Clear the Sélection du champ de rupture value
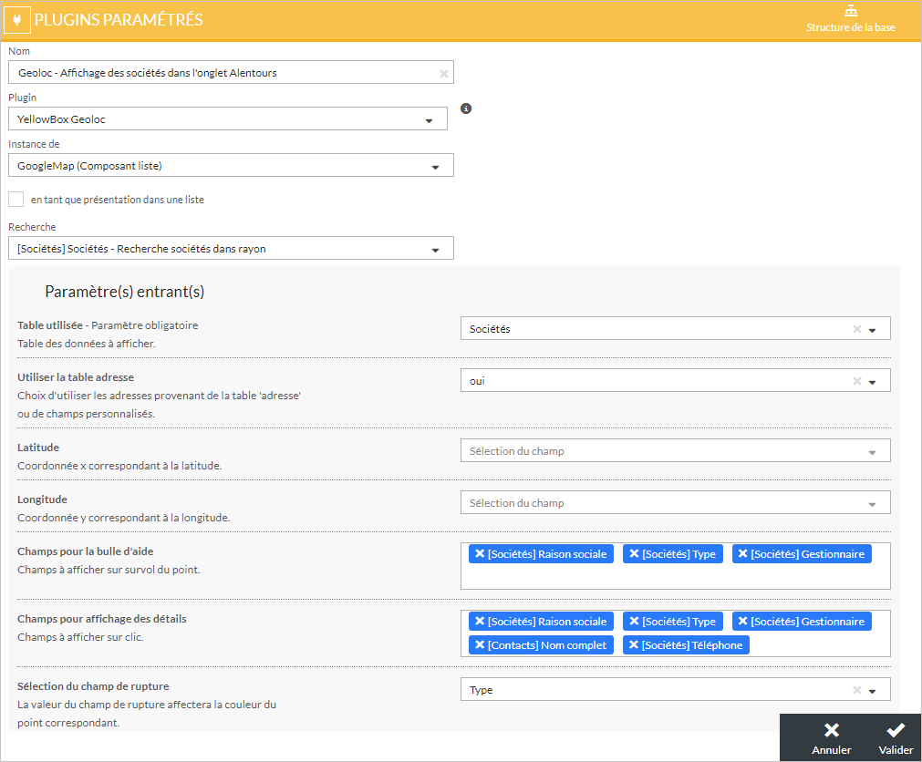The image size is (922, 762). pos(856,691)
